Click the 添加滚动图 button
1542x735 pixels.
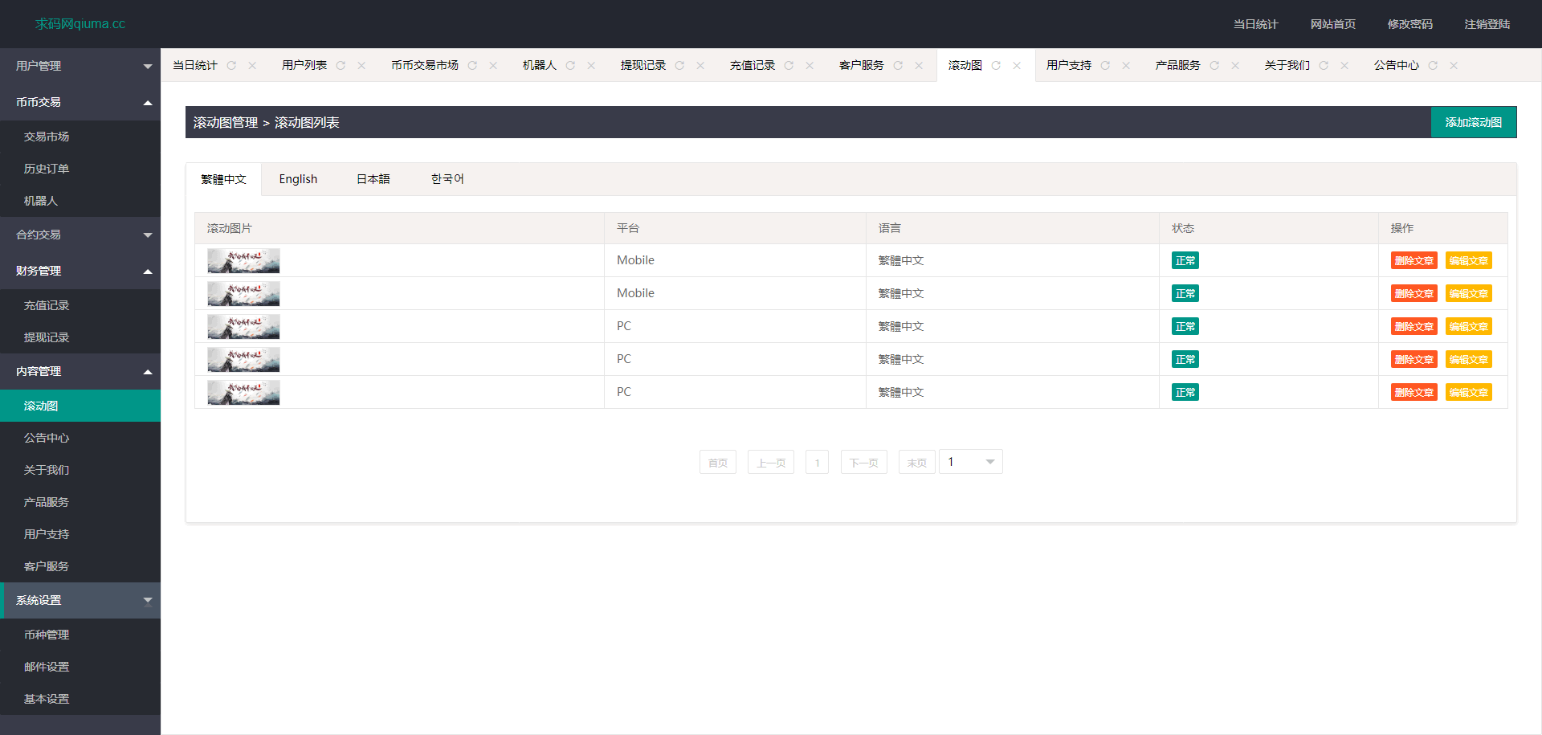tap(1473, 122)
